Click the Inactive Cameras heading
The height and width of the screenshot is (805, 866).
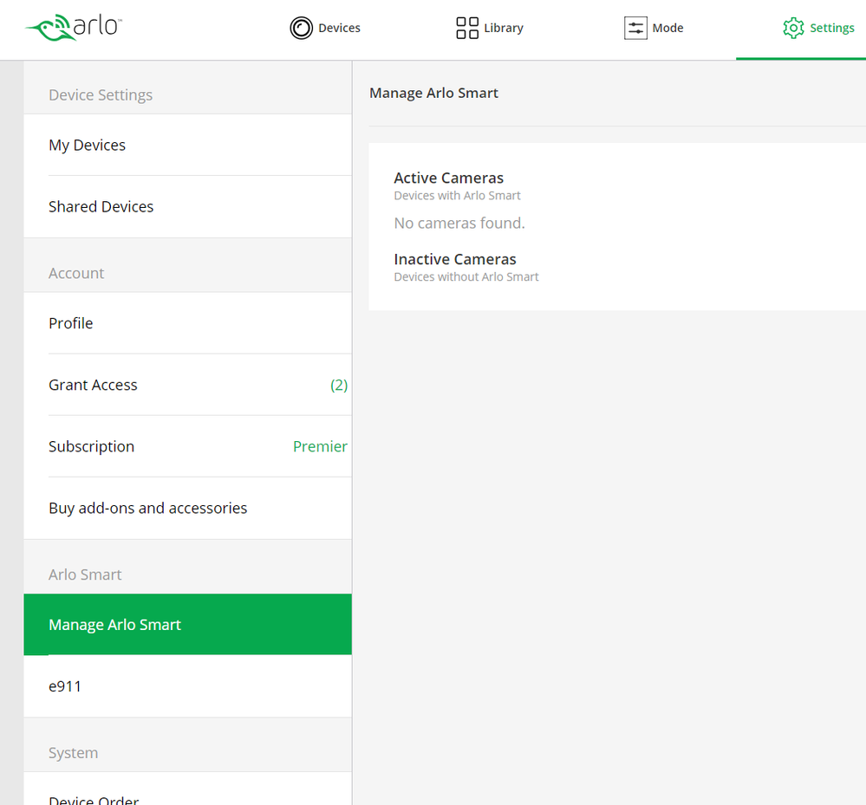[x=454, y=259]
